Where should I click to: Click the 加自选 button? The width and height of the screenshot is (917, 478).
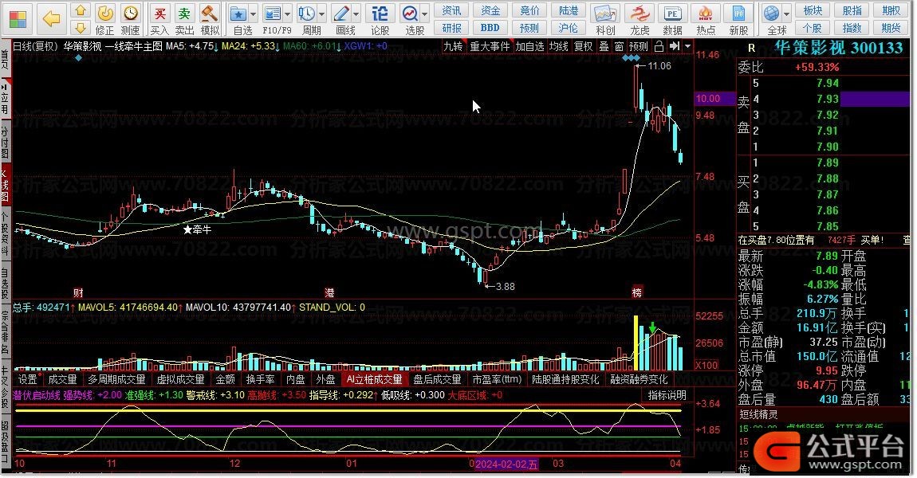(x=529, y=46)
